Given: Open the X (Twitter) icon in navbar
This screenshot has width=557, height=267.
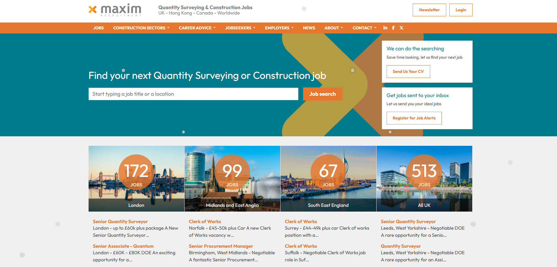Looking at the screenshot, I should pos(401,28).
